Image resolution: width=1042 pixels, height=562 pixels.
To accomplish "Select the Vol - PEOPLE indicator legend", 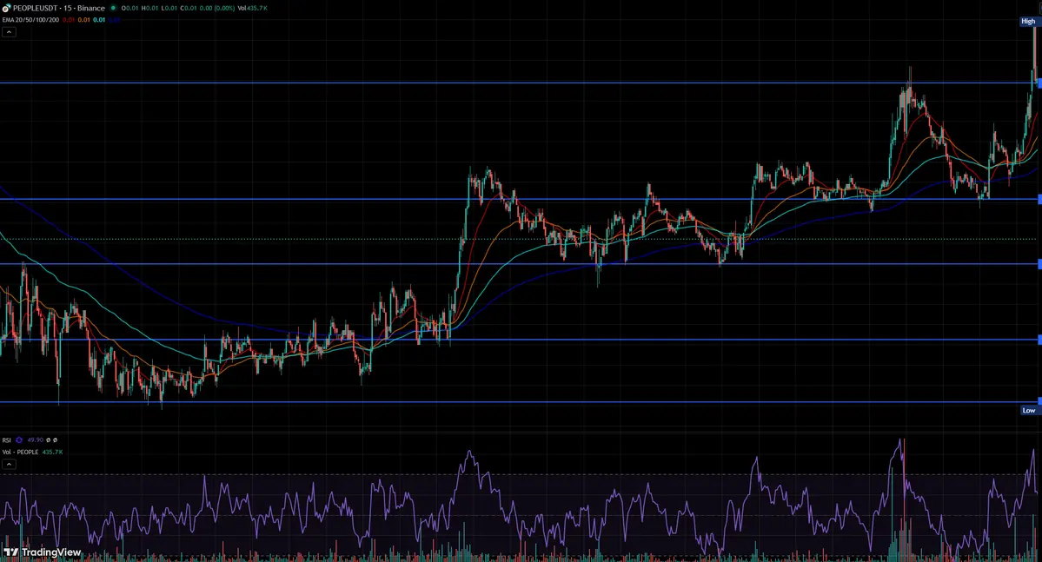I will (x=21, y=452).
